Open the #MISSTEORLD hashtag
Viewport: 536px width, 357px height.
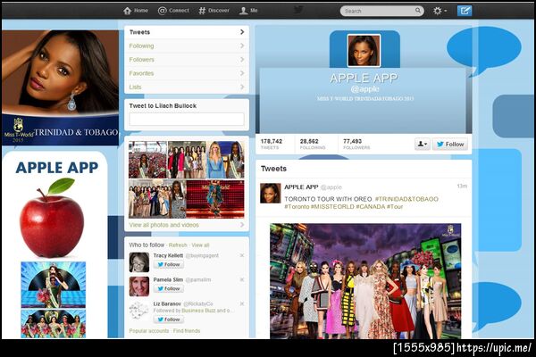pyautogui.click(x=332, y=207)
